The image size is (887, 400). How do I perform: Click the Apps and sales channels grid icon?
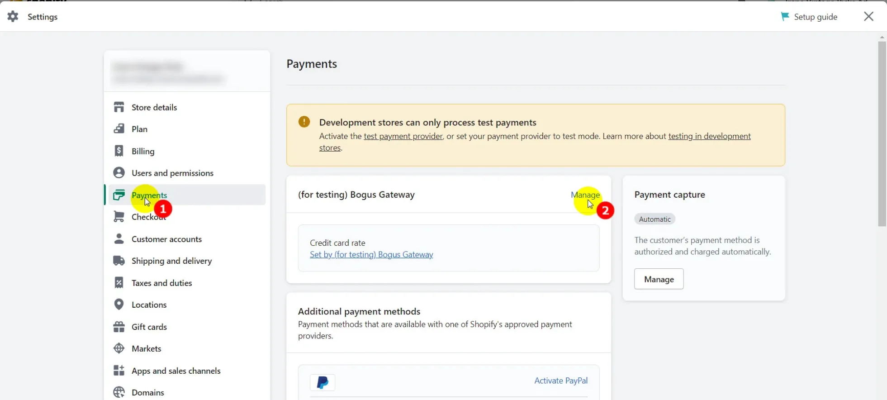coord(119,371)
